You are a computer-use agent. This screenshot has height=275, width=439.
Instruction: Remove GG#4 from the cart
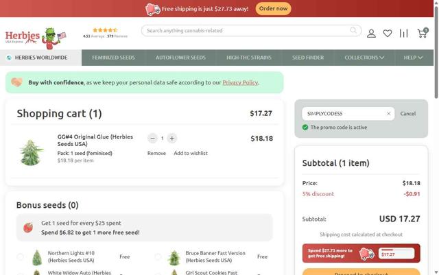point(156,153)
